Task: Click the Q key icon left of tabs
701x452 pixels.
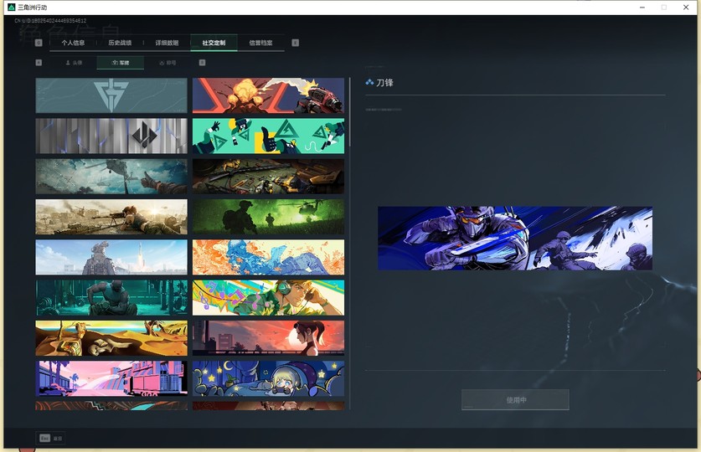Action: [39, 43]
